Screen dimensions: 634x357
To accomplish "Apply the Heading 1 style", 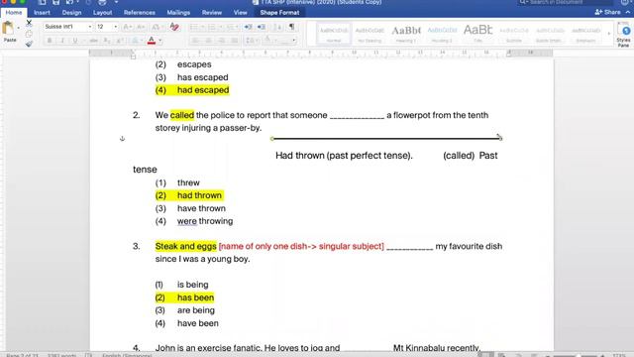I will [x=406, y=34].
